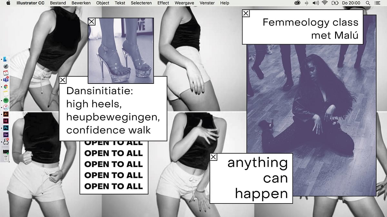387x217 pixels.
Task: Click the clock showing Do 20:00
Action: pyautogui.click(x=351, y=3)
